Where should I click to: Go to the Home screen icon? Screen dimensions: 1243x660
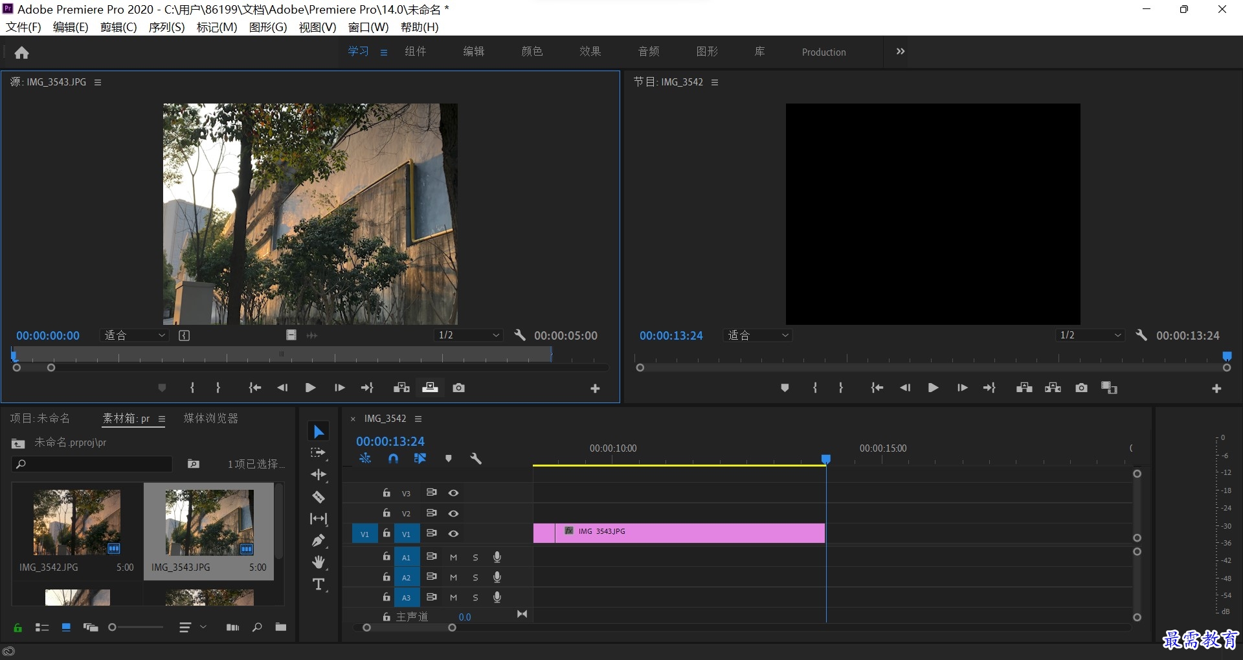pos(21,52)
